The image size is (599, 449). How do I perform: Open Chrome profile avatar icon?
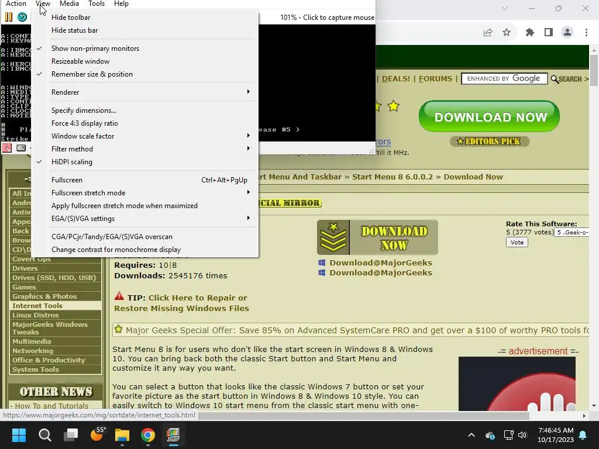pos(567,33)
